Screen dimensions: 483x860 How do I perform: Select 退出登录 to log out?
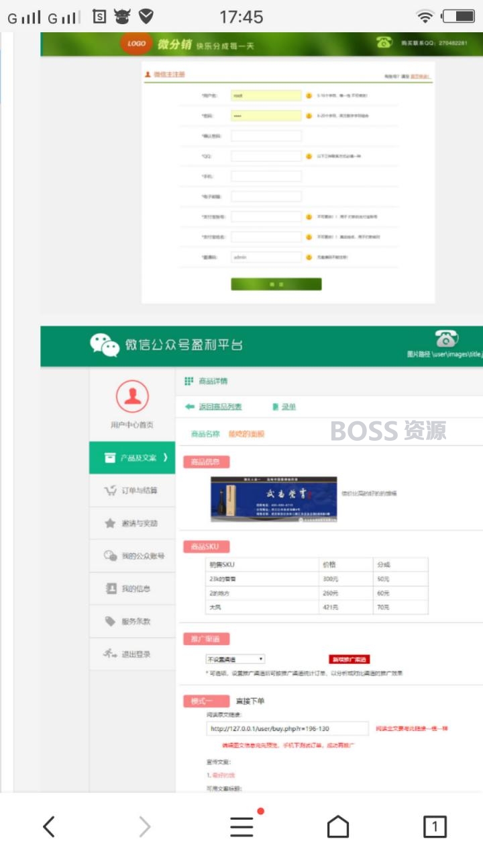pos(132,654)
